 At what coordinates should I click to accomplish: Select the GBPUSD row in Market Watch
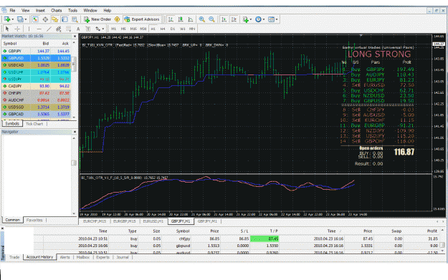click(x=36, y=58)
